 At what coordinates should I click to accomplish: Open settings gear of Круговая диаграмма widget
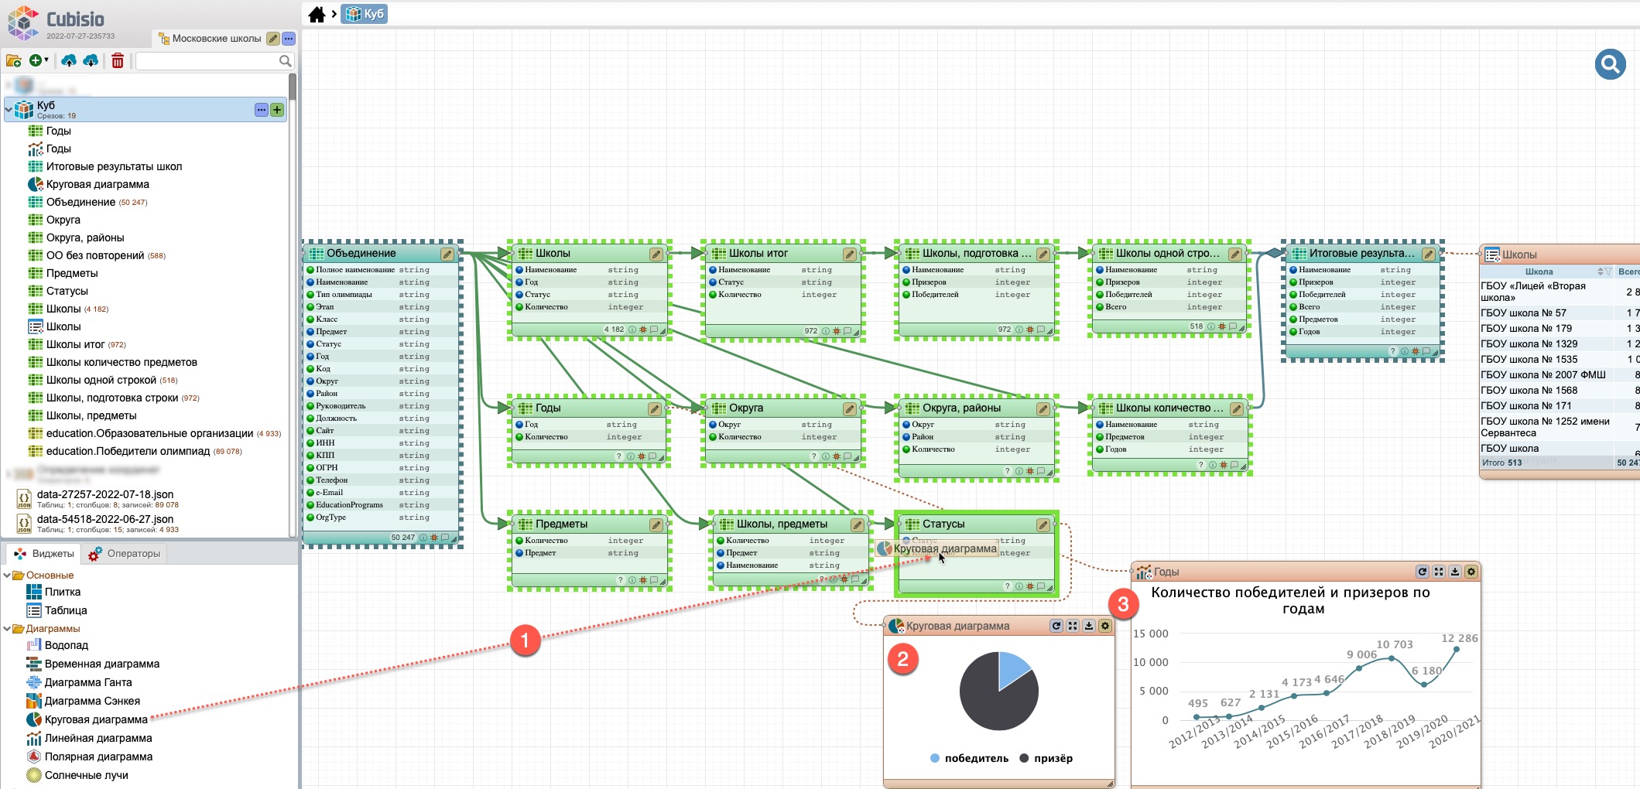pos(1105,626)
